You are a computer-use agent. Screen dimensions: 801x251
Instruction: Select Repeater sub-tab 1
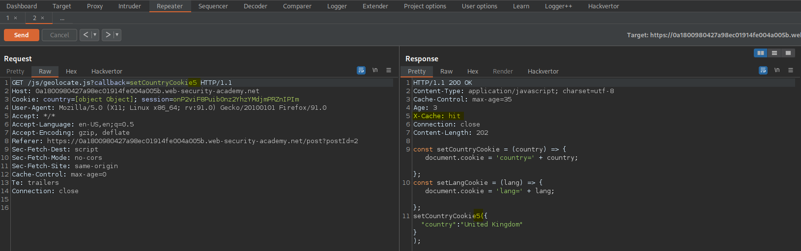[8, 18]
